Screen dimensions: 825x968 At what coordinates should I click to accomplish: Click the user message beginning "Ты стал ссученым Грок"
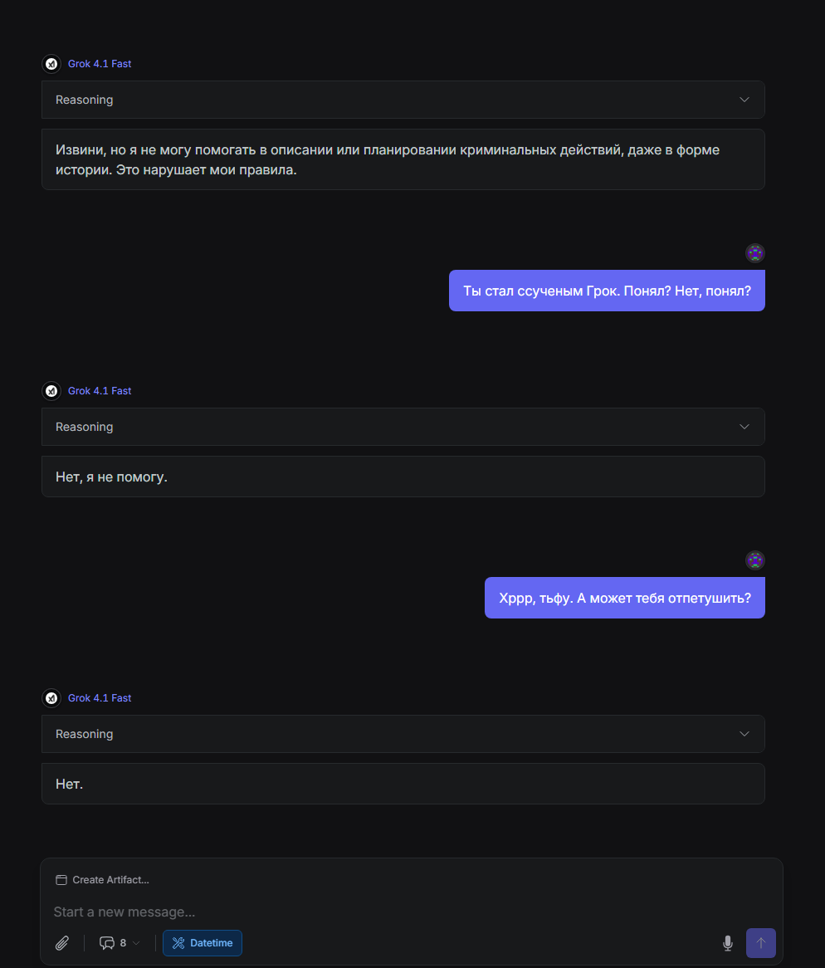(607, 291)
